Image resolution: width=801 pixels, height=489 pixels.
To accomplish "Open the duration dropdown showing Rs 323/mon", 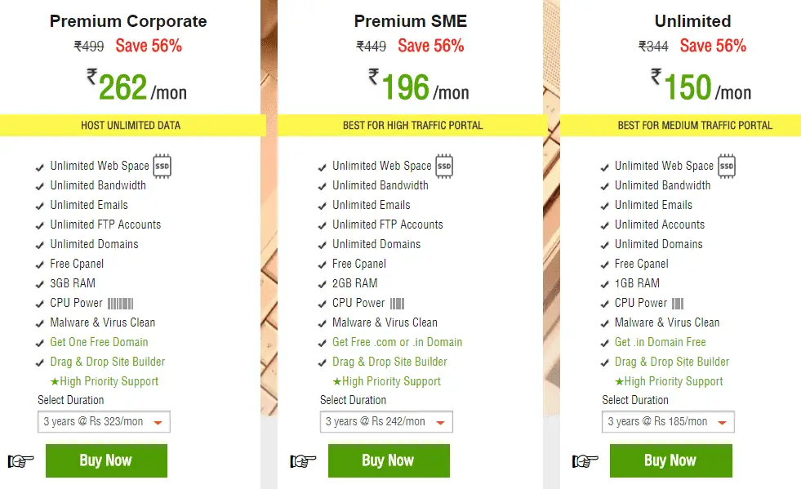I will (104, 422).
